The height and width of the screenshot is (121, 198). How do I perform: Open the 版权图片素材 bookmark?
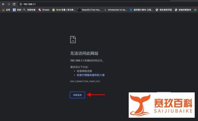[141, 10]
